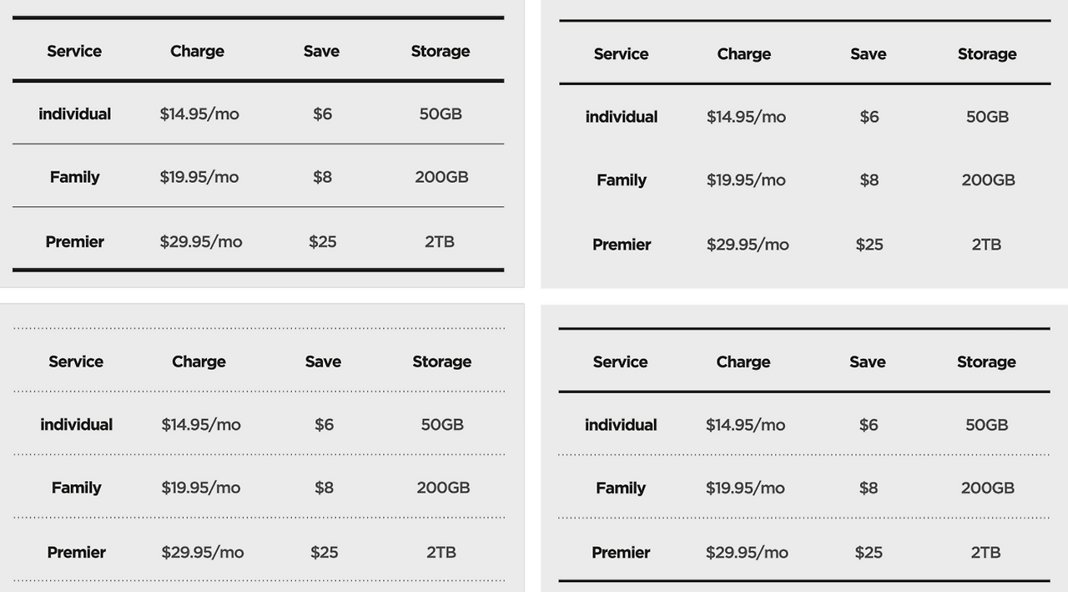Select Premier in the solid-header, dotted-row table
Viewport: 1068px width, 592px height.
[x=621, y=552]
